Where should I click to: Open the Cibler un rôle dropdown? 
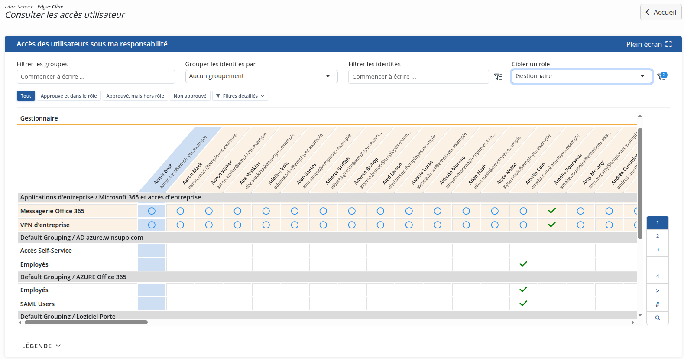coord(582,76)
